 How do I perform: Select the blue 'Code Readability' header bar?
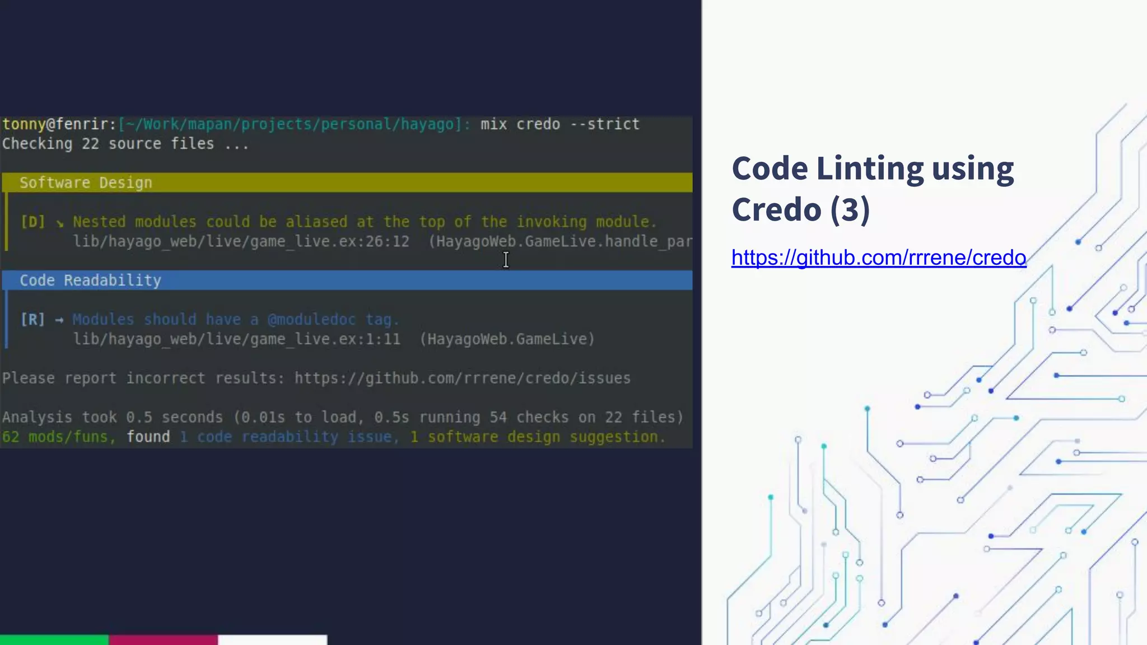tap(347, 281)
